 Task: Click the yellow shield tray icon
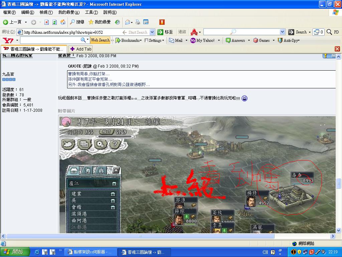[x=299, y=252]
